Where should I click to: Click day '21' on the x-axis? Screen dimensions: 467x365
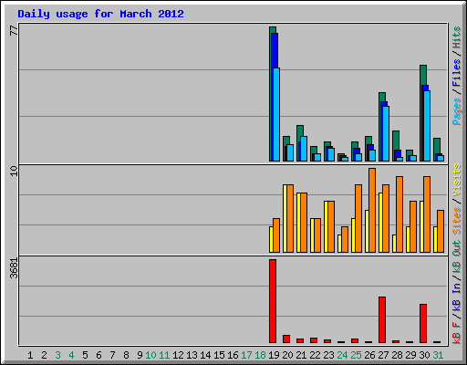pyautogui.click(x=301, y=355)
